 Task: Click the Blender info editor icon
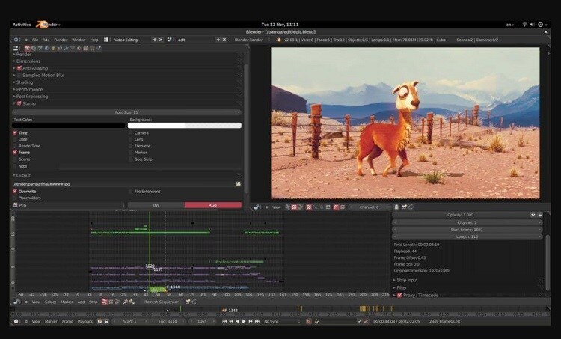point(16,40)
